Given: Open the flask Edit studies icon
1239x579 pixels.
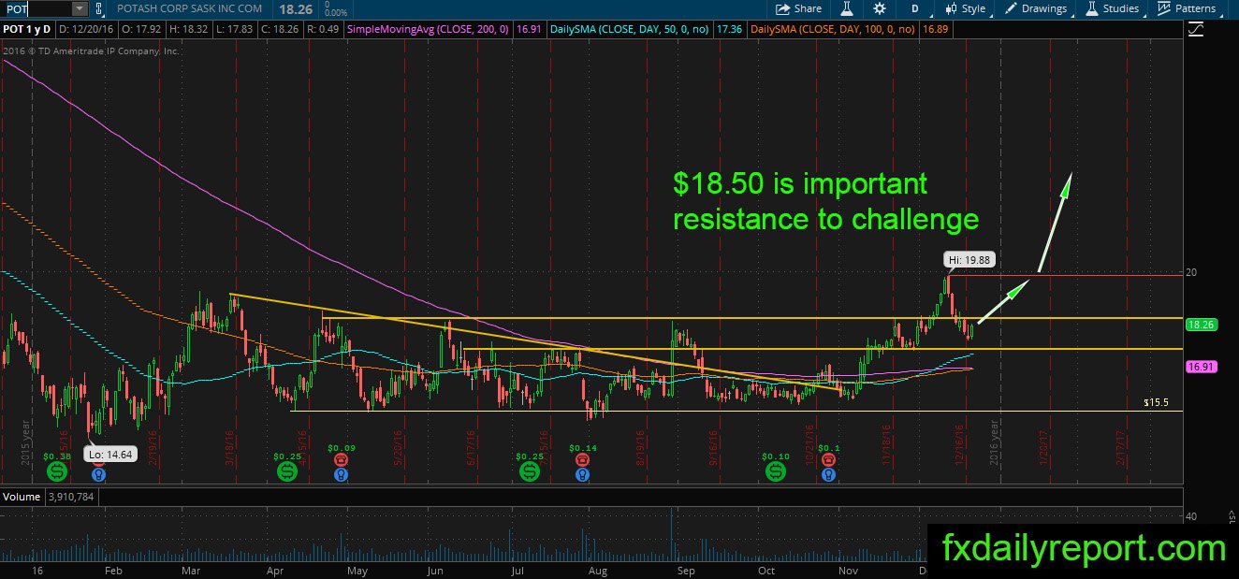Looking at the screenshot, I should click(847, 8).
